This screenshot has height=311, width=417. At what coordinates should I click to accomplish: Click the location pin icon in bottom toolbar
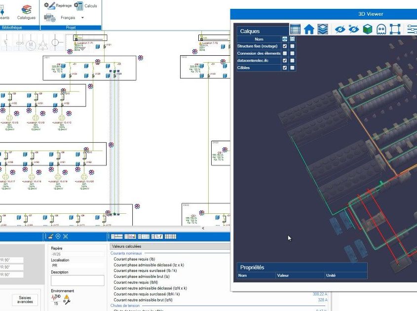58,236
